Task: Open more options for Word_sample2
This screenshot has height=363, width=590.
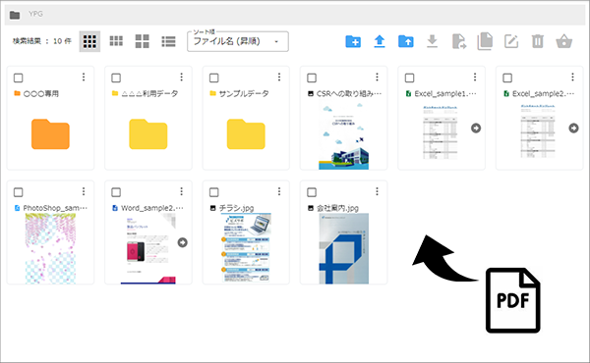Action: click(181, 191)
